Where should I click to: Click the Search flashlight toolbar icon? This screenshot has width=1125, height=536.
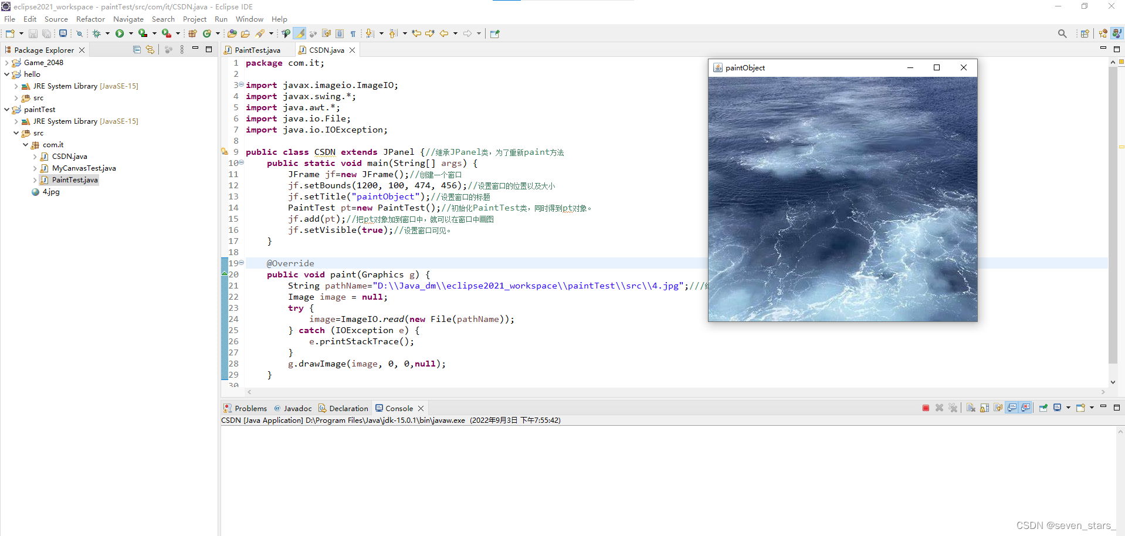tap(260, 33)
